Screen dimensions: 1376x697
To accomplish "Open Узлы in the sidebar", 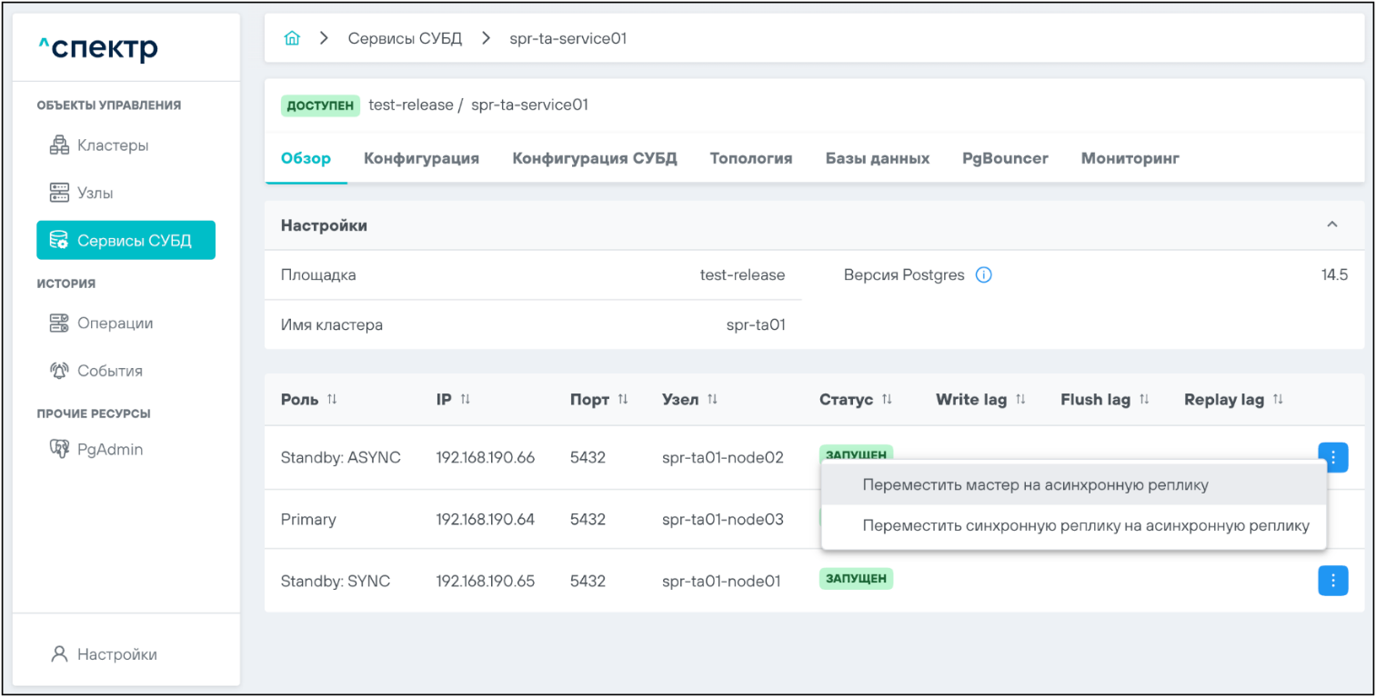I will coord(95,193).
